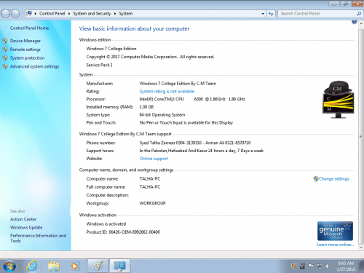364x273 pixels.
Task: Select the Service Pack 1 text
Action: tap(99, 65)
